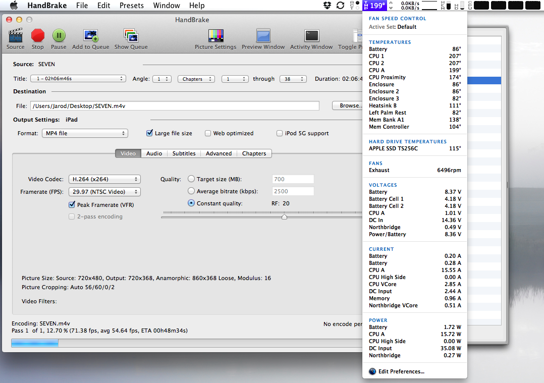Click the HD meter in menu bar

click(x=459, y=5)
